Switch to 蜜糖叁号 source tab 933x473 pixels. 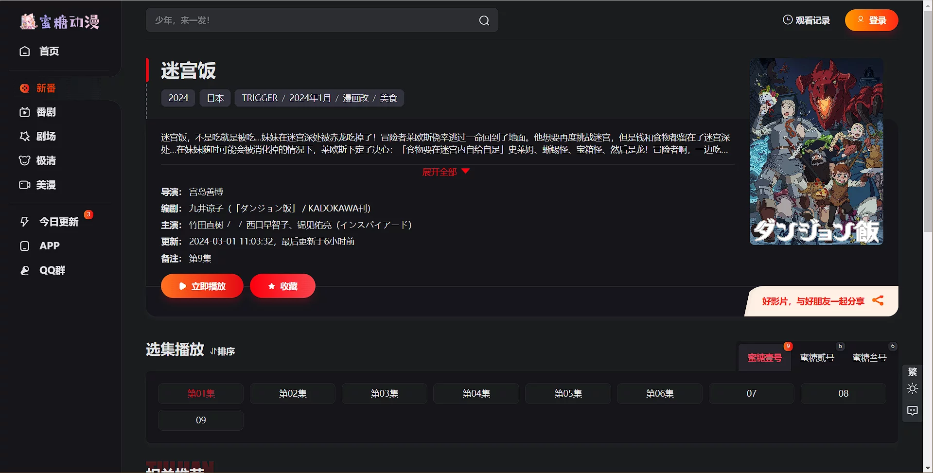pyautogui.click(x=869, y=358)
